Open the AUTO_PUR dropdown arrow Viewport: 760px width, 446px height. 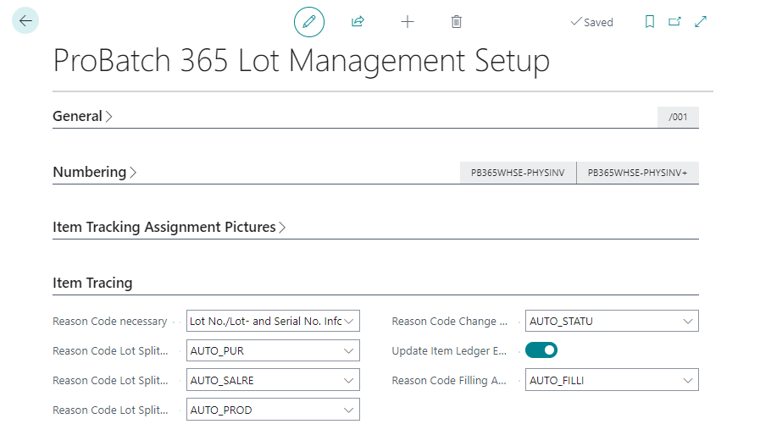point(348,351)
